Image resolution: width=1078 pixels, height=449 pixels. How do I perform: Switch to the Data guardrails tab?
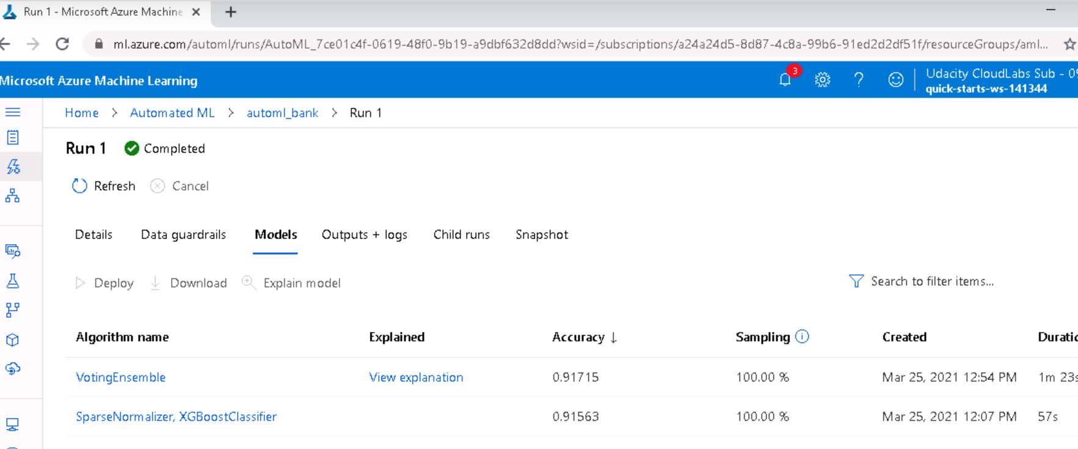(183, 235)
